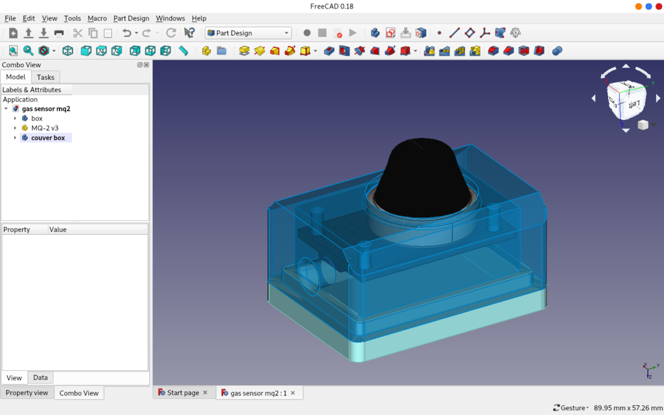Click the Create datum line icon

455,33
